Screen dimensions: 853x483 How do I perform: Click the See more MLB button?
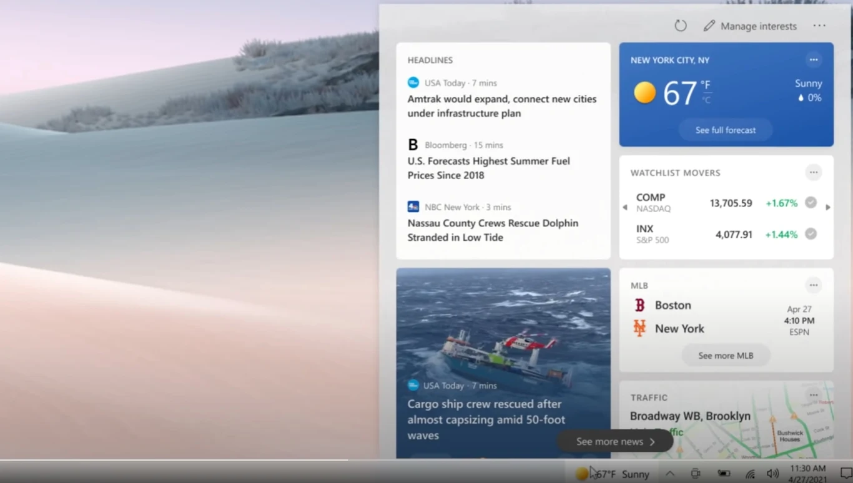pyautogui.click(x=725, y=355)
